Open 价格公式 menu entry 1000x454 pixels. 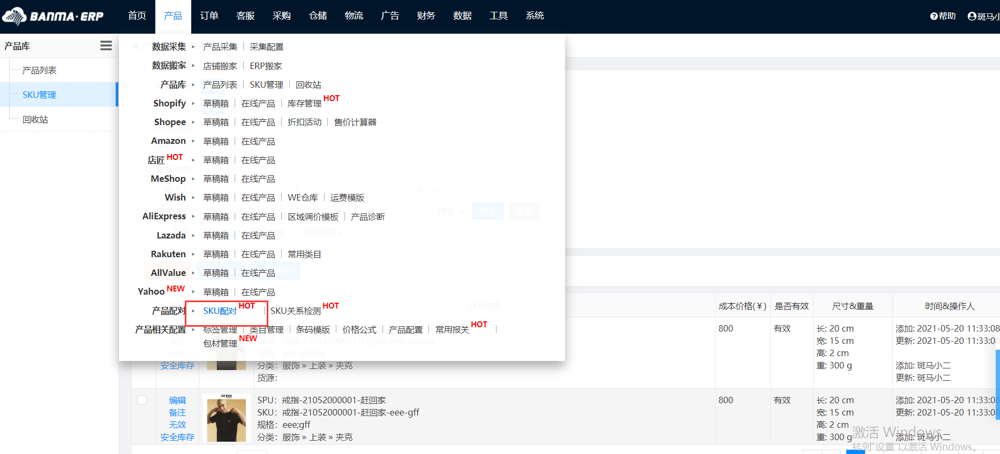pos(359,329)
